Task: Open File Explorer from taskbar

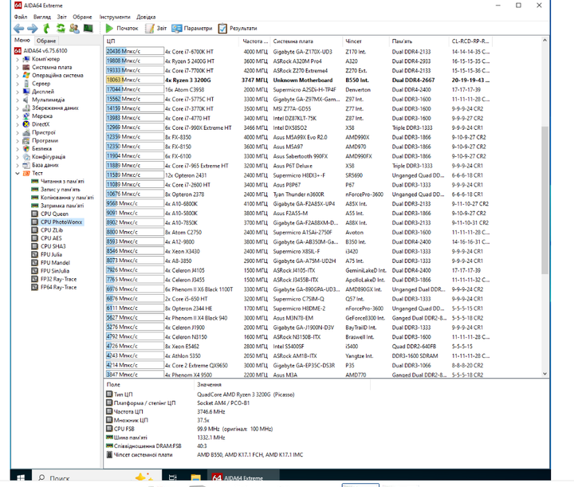Action: click(196, 477)
